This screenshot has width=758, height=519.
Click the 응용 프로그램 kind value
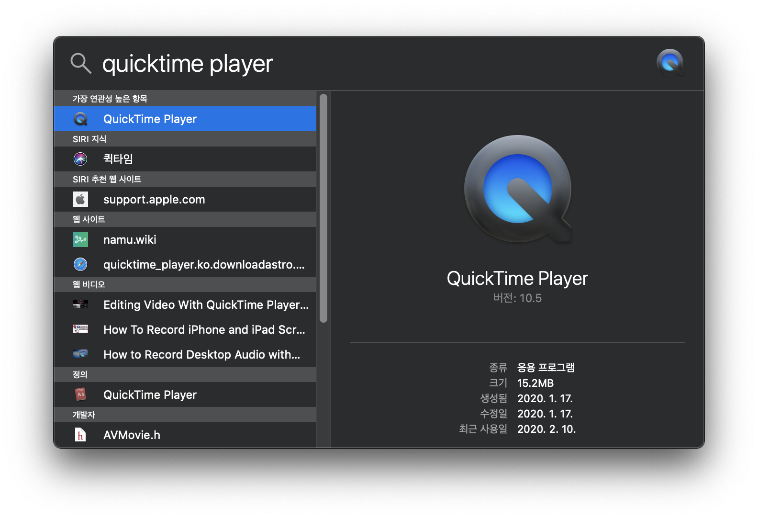point(546,368)
